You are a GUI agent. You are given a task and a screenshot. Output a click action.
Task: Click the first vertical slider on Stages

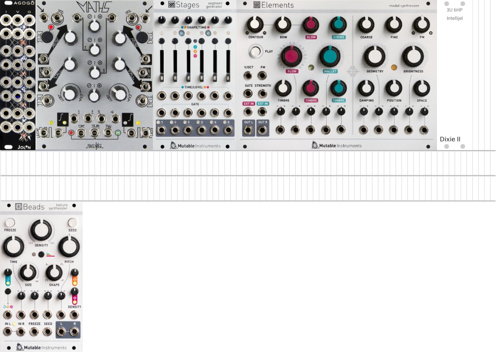click(x=161, y=66)
